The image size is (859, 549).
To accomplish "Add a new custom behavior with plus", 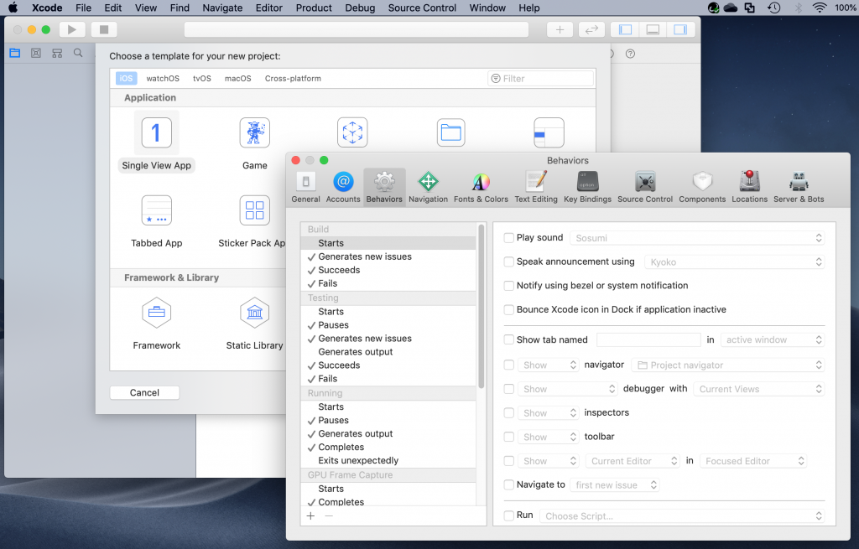I will [x=310, y=515].
